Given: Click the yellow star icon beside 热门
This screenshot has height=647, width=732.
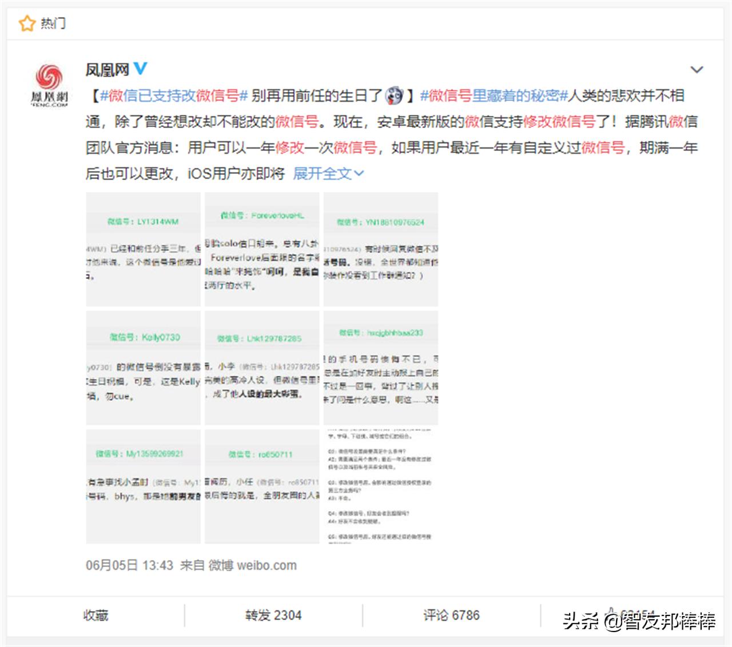Looking at the screenshot, I should tap(26, 23).
